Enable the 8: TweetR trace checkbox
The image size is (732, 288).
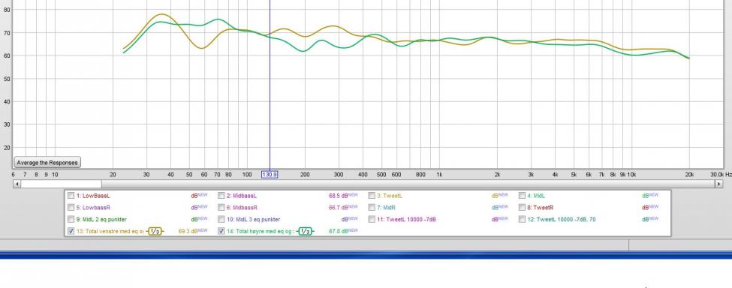tap(522, 208)
